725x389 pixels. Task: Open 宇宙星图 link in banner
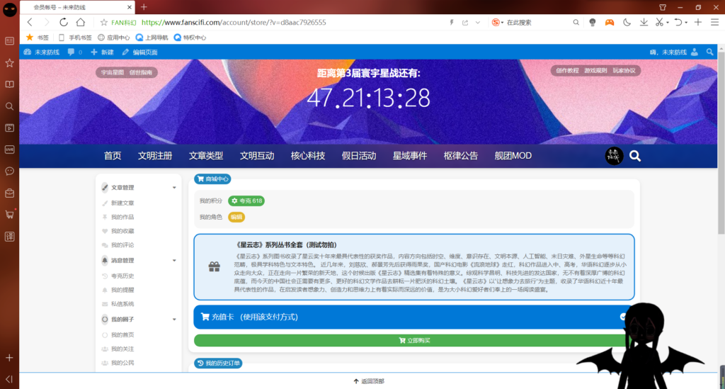(x=113, y=72)
